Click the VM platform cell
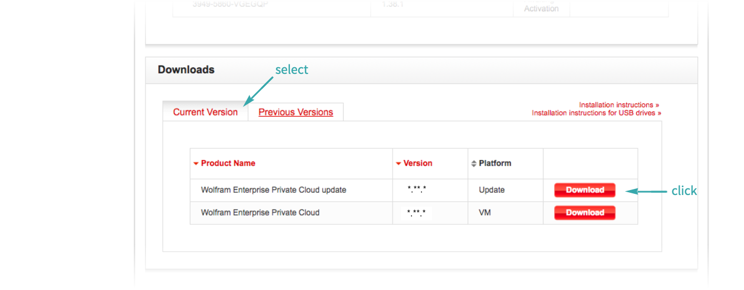Image resolution: width=744 pixels, height=290 pixels. pos(486,213)
